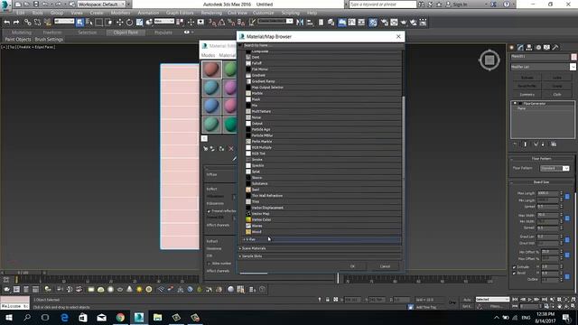
Task: Click the Select Object tool
Action: coord(79,23)
